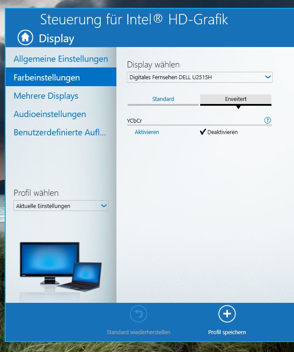
Task: Click the desktop monitor and laptop illustration
Action: pos(60,266)
